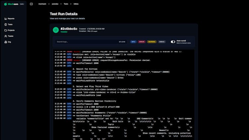Click run ID #2c6bbc5c heading
Viewport: 249px width, 140px height.
69,29
